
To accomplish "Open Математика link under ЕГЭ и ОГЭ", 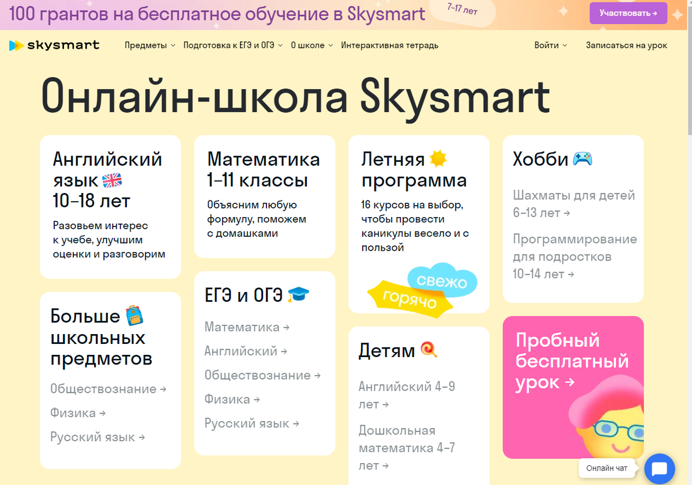I will [x=247, y=327].
